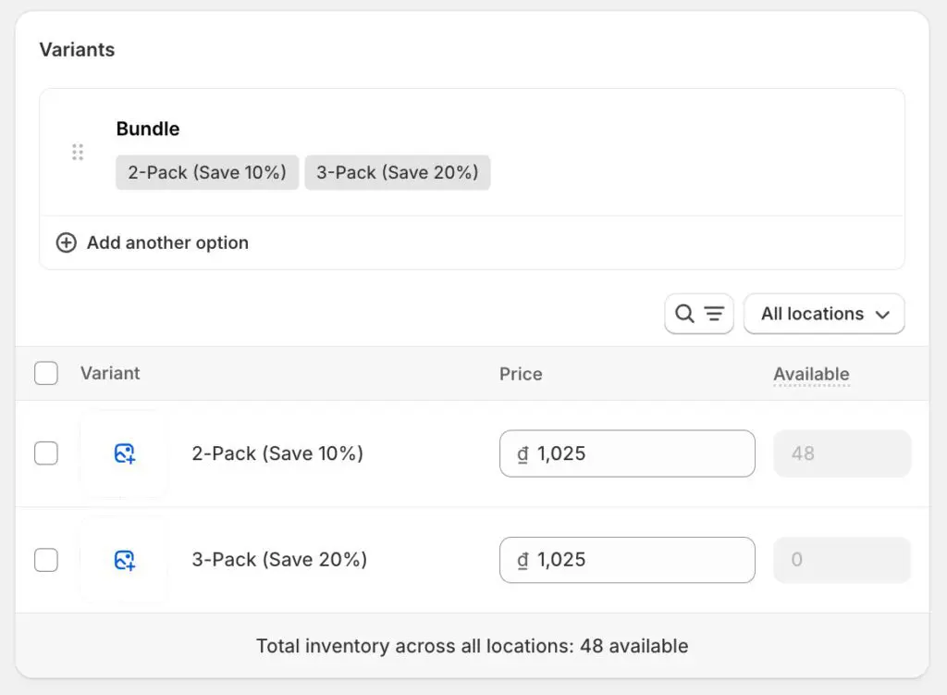Click the Available column header
Screen dimensions: 947x695
pyautogui.click(x=811, y=374)
